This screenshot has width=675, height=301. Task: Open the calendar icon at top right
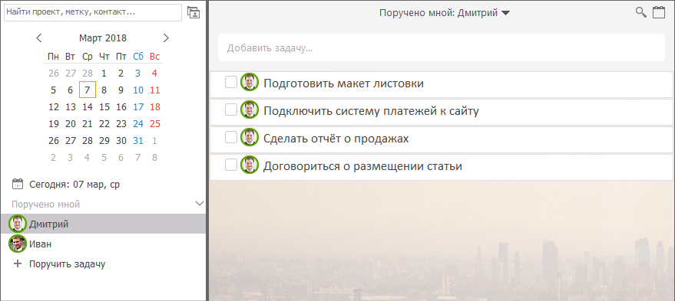(659, 12)
